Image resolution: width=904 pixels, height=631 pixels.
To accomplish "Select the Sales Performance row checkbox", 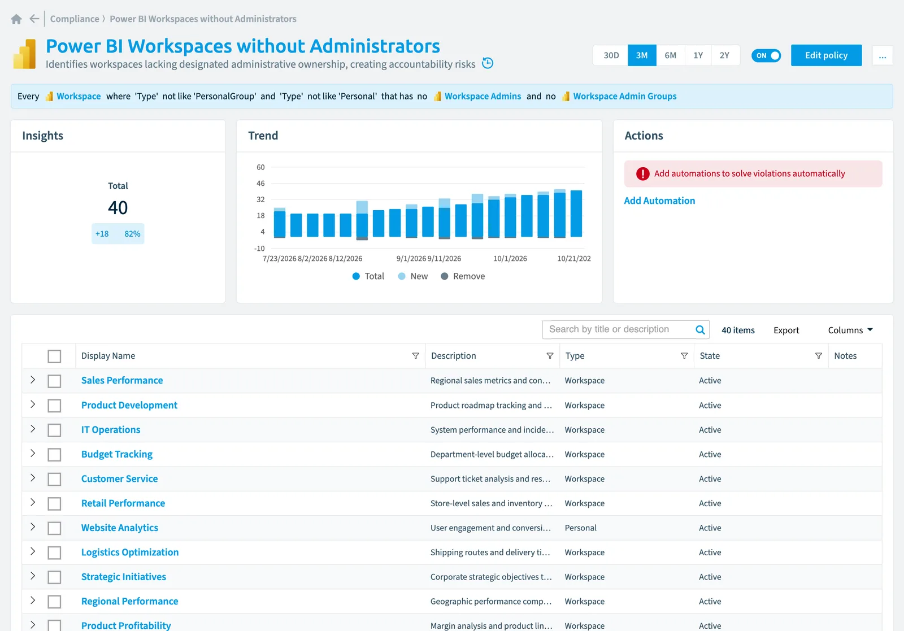I will (x=54, y=381).
